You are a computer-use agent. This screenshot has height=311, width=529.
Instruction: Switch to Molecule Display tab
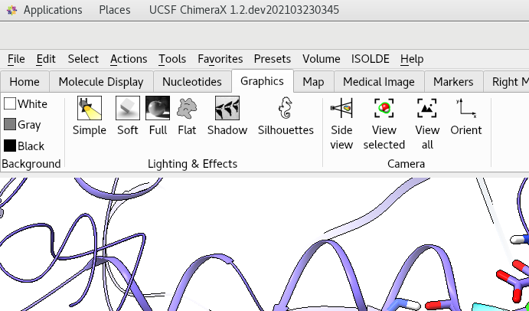coord(101,82)
